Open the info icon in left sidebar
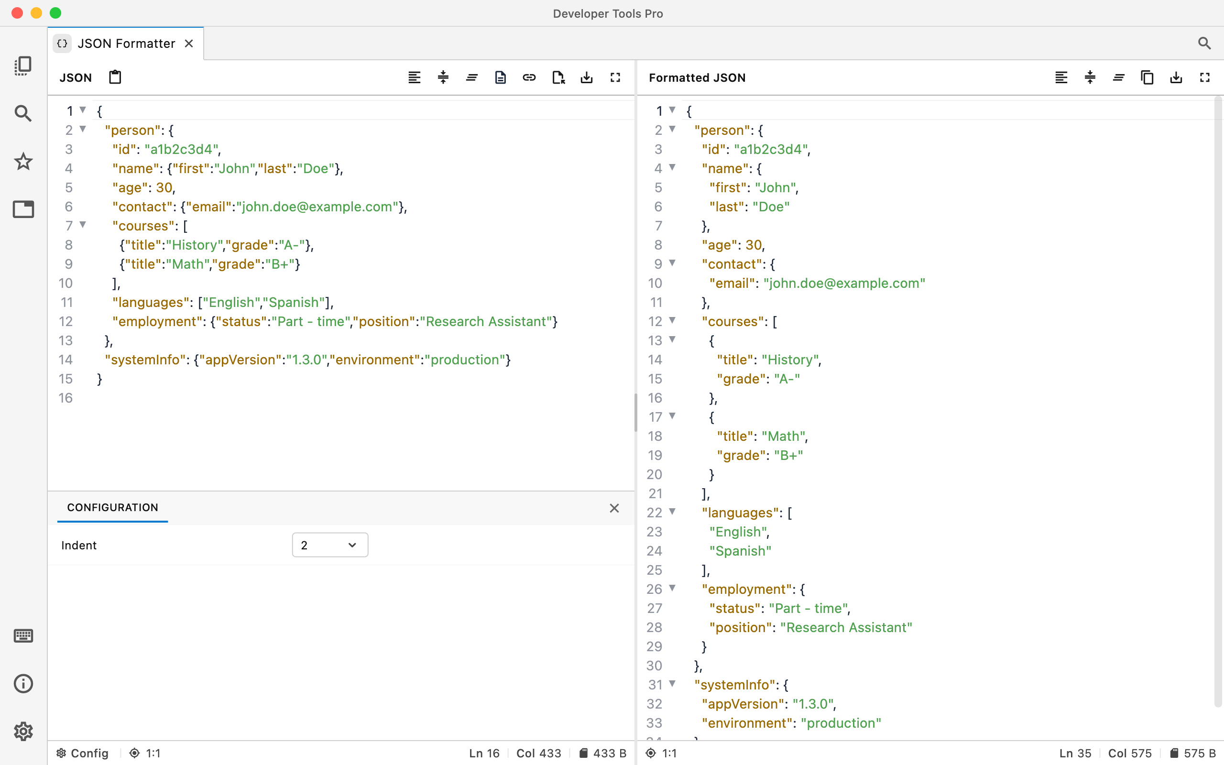Screen dimensions: 1224x765 pos(23,684)
